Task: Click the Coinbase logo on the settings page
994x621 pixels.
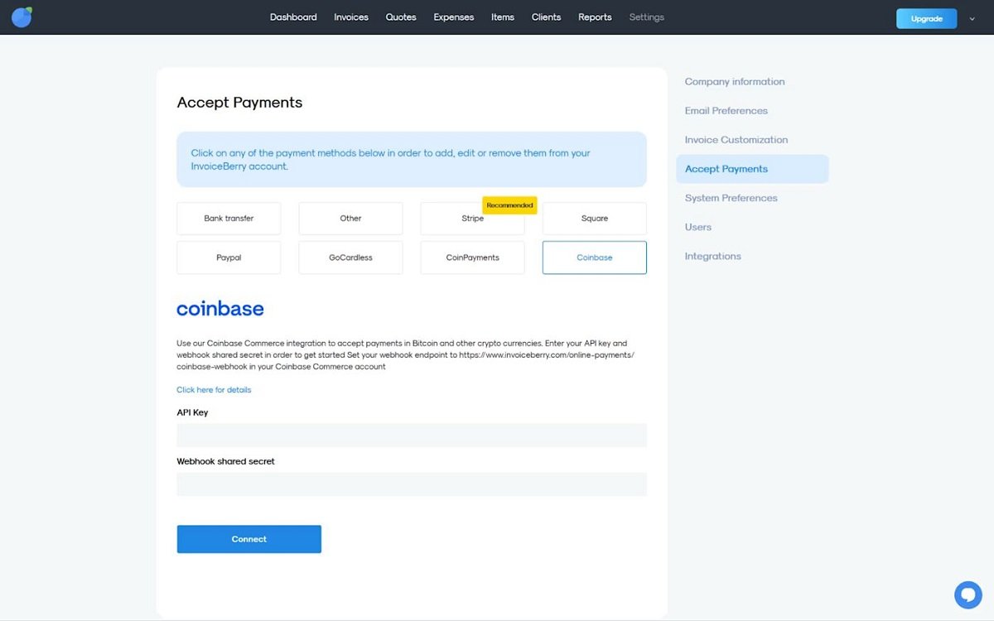Action: 220,308
